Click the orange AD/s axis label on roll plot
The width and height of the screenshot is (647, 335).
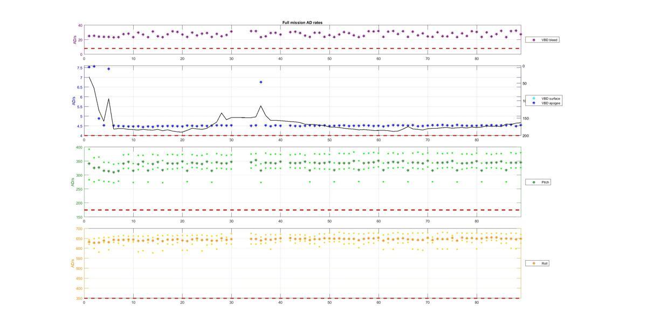pos(72,263)
